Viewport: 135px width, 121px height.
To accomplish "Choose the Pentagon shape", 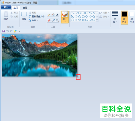I will pyautogui.click(x=80, y=16).
